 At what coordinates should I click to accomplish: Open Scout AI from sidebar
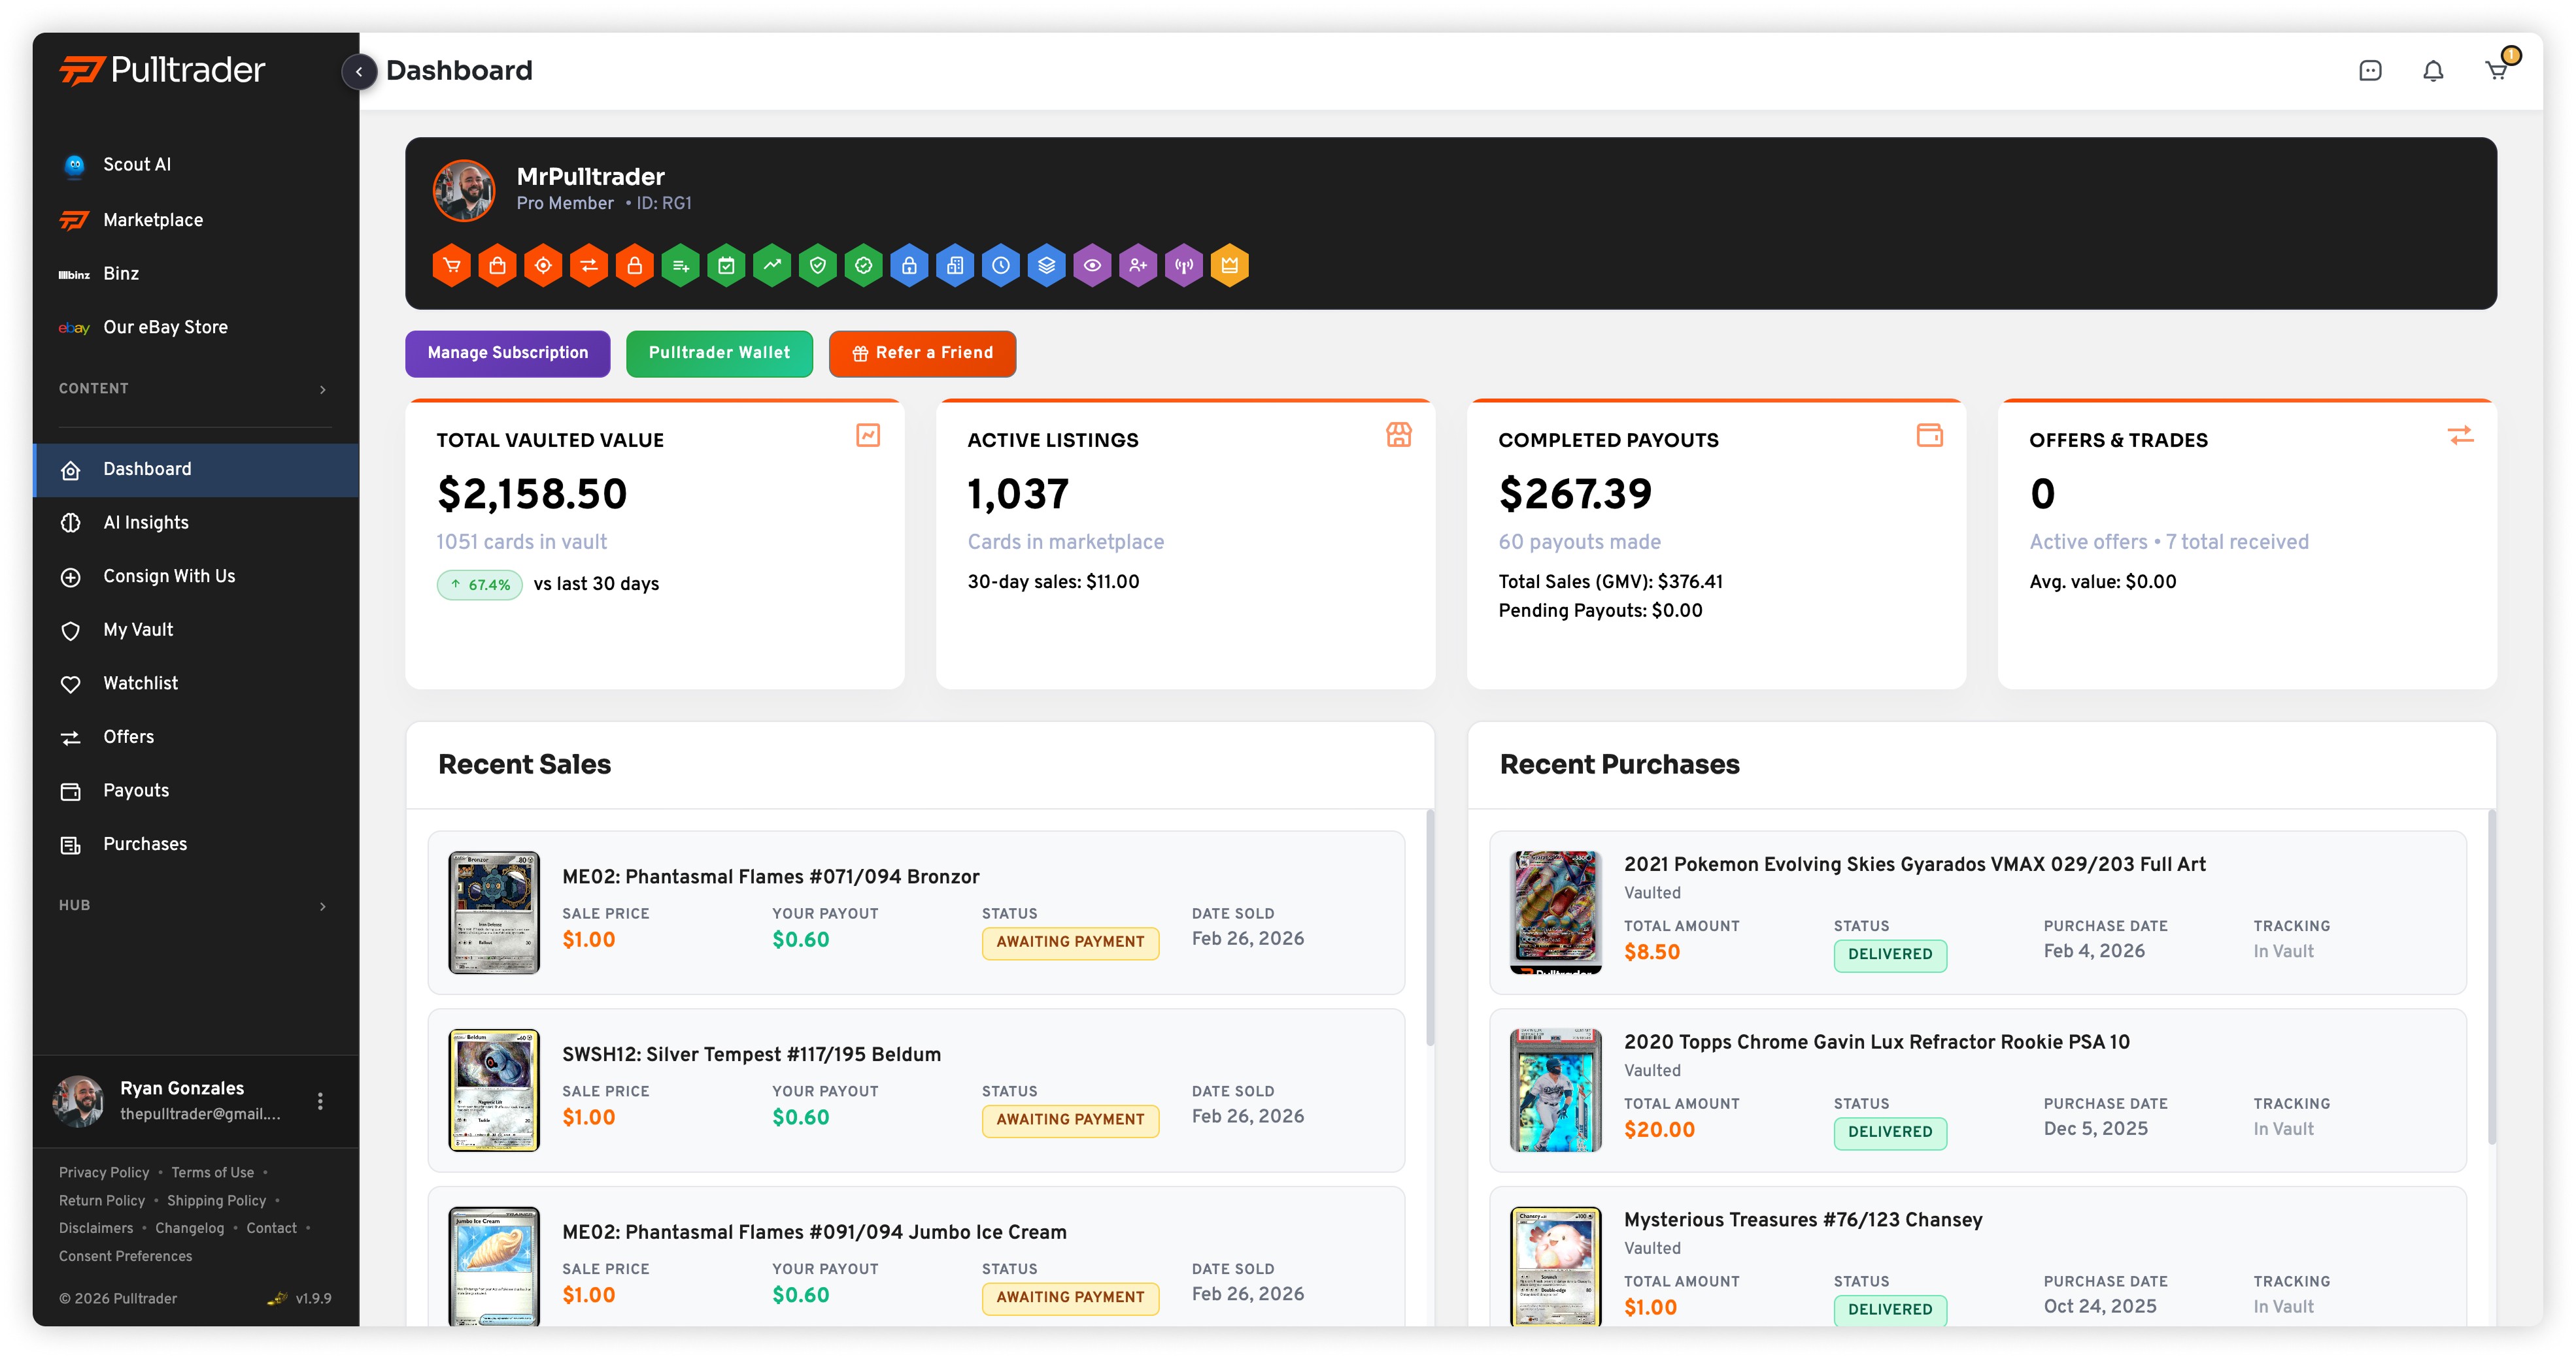(137, 165)
